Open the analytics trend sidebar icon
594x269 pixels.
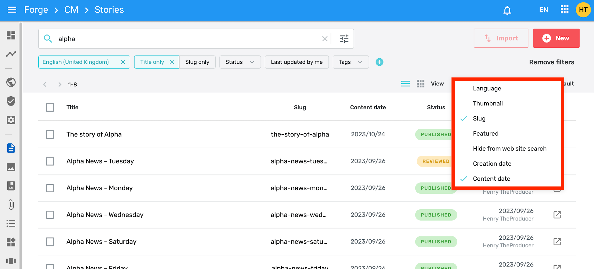click(x=11, y=54)
